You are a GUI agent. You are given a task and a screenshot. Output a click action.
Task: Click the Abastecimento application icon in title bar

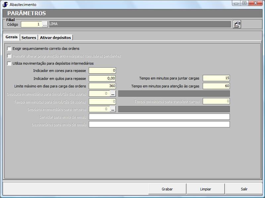pyautogui.click(x=5, y=5)
